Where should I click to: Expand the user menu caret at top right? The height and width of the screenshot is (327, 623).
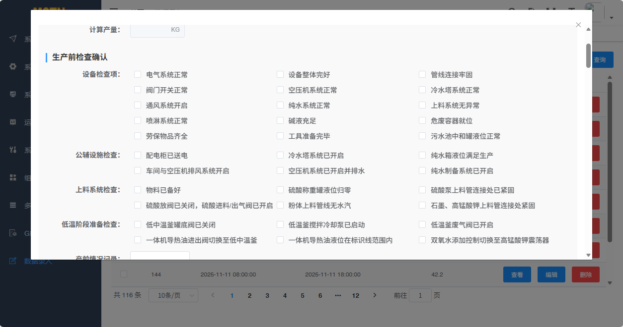[612, 18]
